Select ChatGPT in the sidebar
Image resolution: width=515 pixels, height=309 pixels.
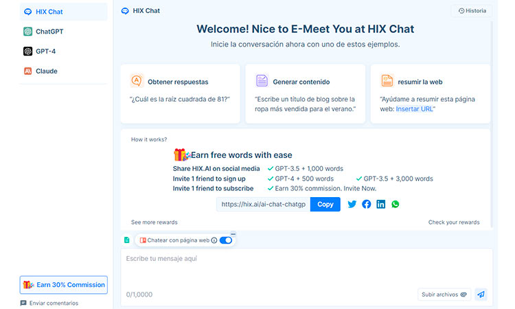pos(49,32)
